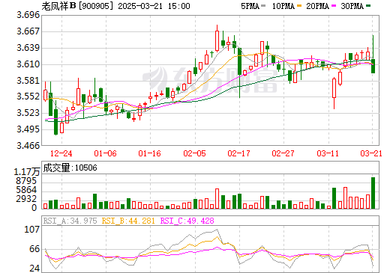The width and height of the screenshot is (390, 273).
Task: Select the 3.639 price axis label
Action: point(28,48)
